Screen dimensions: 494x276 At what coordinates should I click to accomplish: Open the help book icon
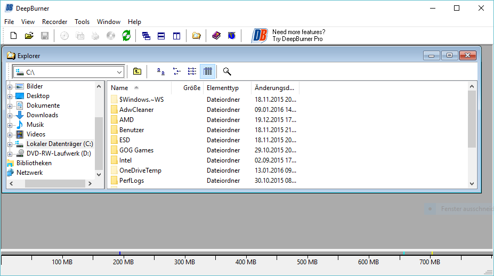[x=216, y=36]
